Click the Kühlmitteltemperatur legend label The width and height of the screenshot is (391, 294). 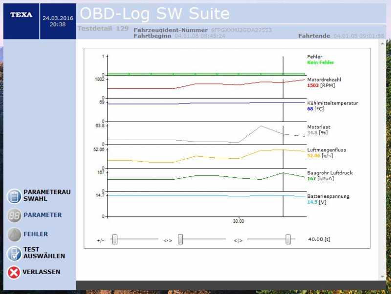332,103
